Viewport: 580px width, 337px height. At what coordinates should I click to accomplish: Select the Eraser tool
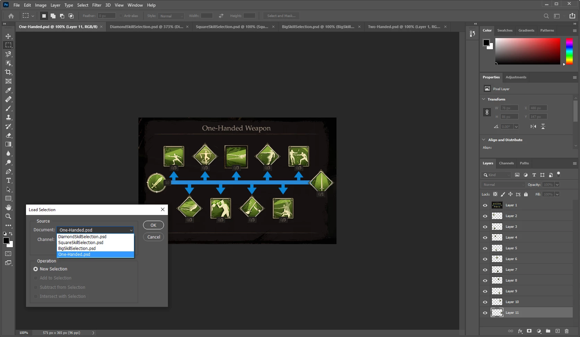click(x=8, y=135)
